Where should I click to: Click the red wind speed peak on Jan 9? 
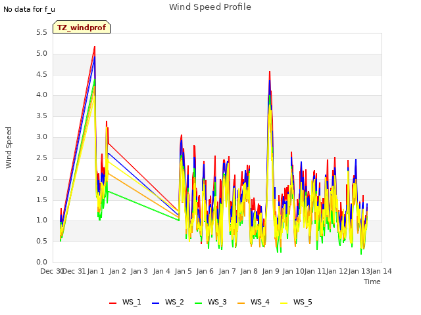[x=270, y=72]
